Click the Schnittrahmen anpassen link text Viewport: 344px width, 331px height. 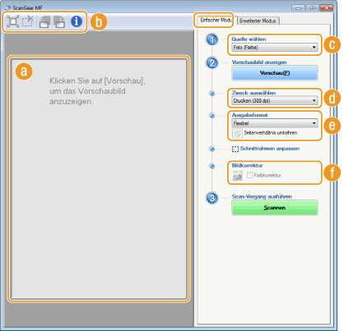point(270,149)
